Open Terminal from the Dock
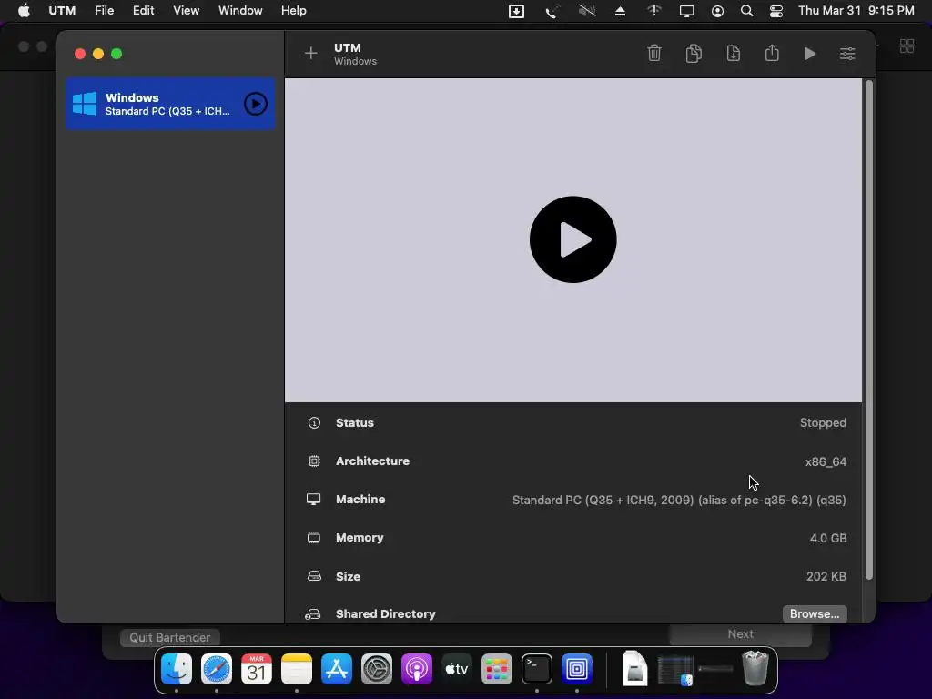Viewport: 932px width, 699px height. tap(537, 669)
